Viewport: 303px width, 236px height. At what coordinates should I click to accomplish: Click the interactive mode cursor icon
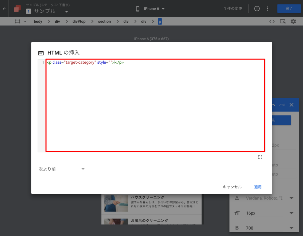pyautogui.click(x=283, y=21)
